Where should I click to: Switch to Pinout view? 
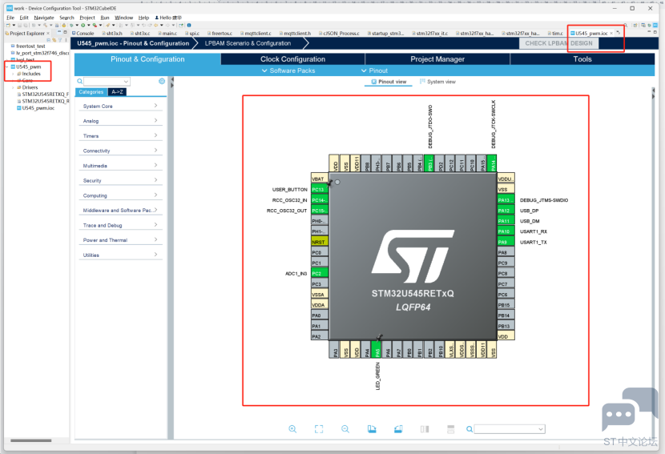(x=389, y=82)
